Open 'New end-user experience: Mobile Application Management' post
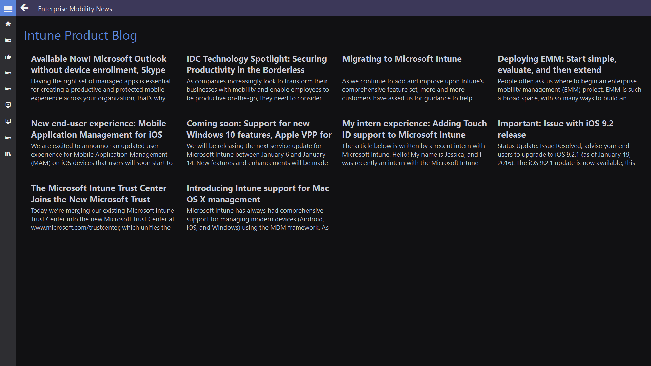The width and height of the screenshot is (651, 366). click(x=98, y=129)
